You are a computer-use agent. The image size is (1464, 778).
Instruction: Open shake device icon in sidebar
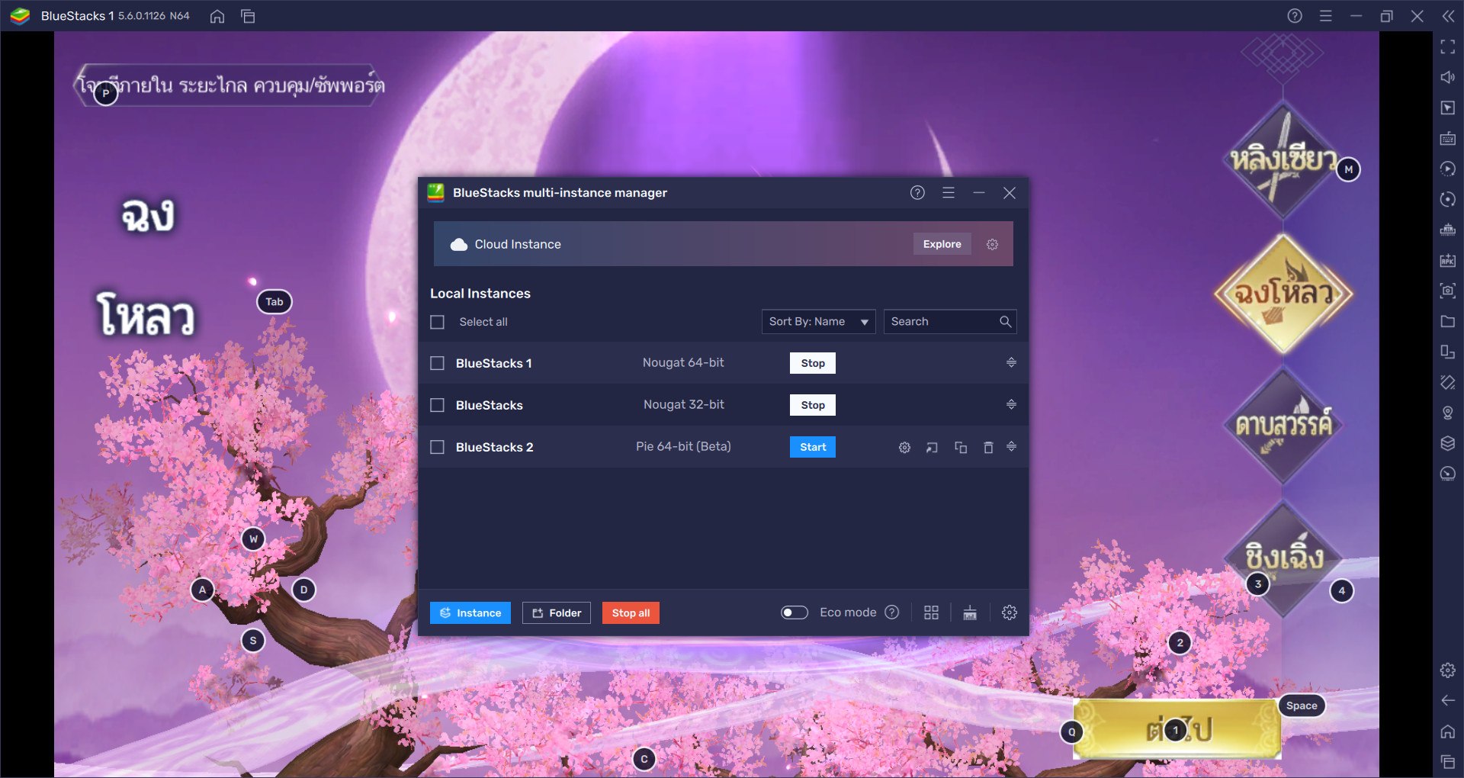click(1448, 382)
